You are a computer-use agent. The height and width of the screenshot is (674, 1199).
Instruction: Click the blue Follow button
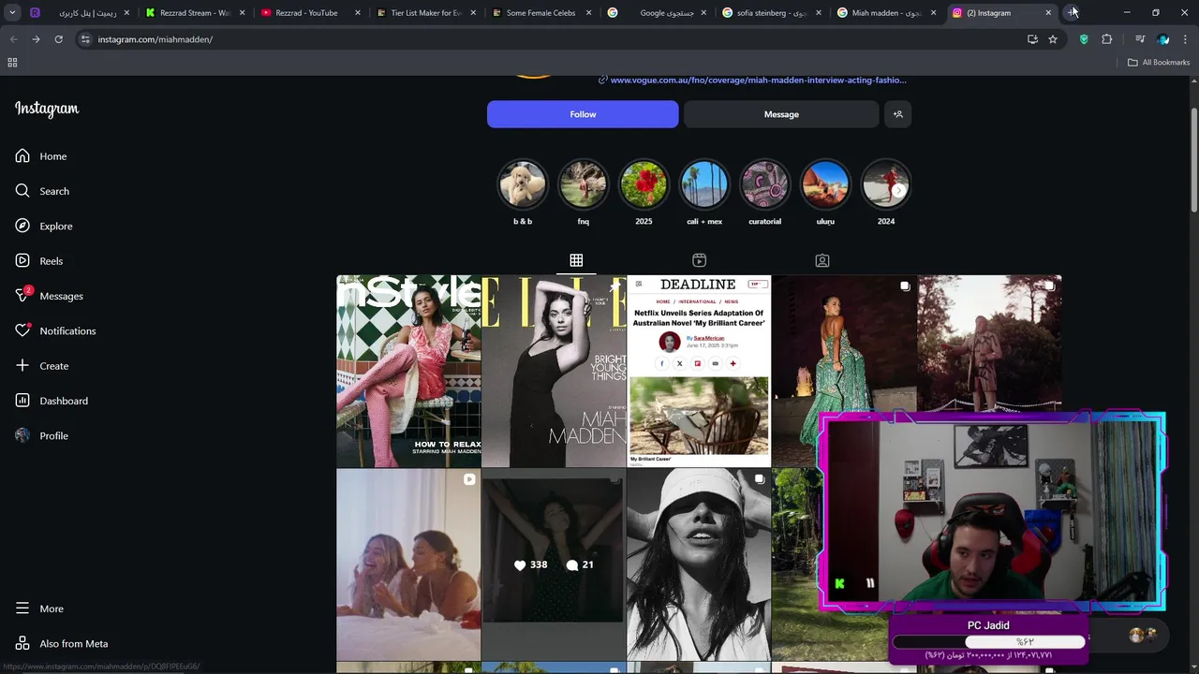click(583, 114)
